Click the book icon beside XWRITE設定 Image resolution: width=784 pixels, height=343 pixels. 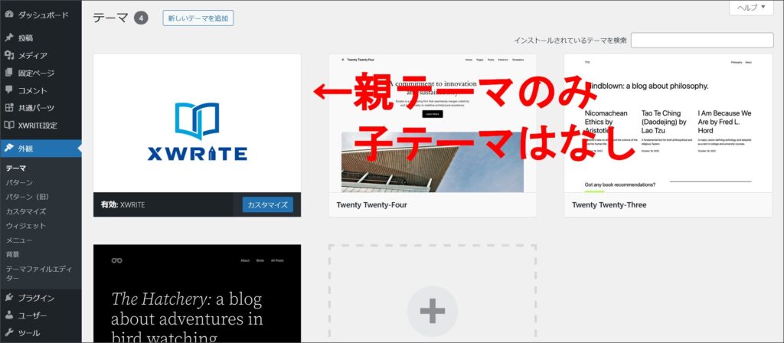[9, 125]
